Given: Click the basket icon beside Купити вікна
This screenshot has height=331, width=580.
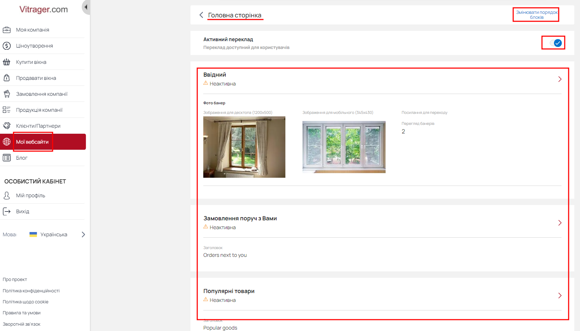Looking at the screenshot, I should (x=6, y=62).
